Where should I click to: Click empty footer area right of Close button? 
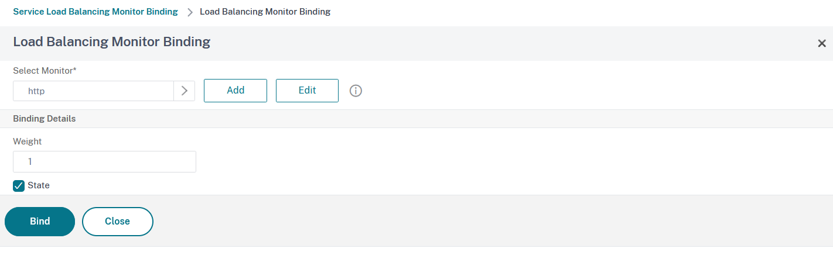(x=469, y=222)
